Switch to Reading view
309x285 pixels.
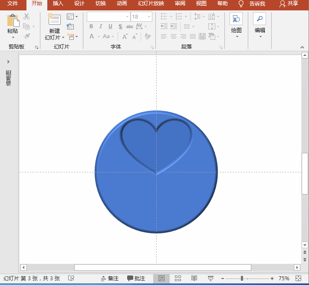(194, 279)
